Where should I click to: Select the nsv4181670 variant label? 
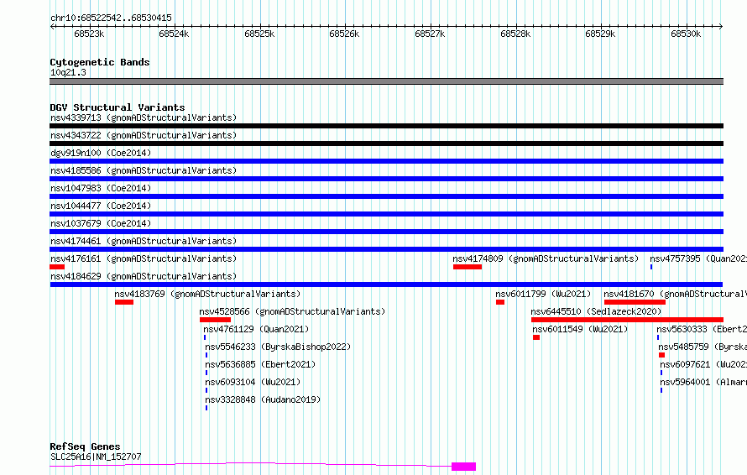[x=675, y=294]
